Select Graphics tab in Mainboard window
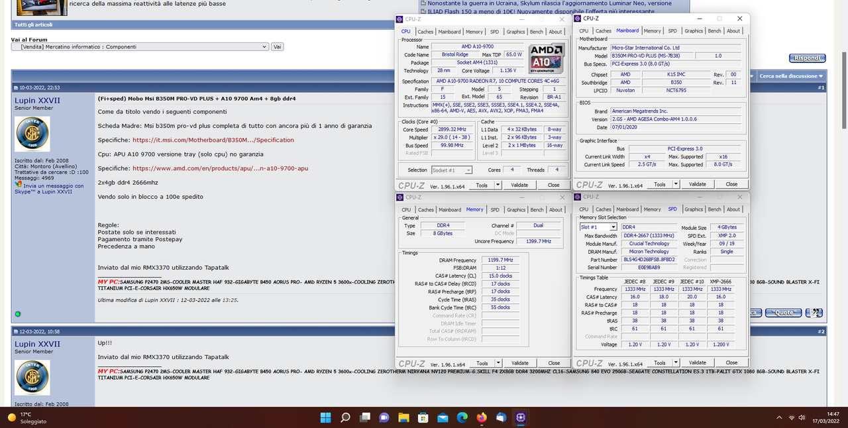The width and height of the screenshot is (848, 428). (x=694, y=31)
